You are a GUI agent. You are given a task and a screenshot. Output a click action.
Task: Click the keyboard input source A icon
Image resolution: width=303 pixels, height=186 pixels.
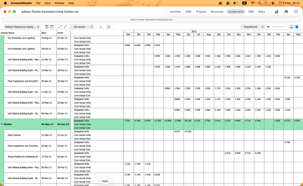244,3
